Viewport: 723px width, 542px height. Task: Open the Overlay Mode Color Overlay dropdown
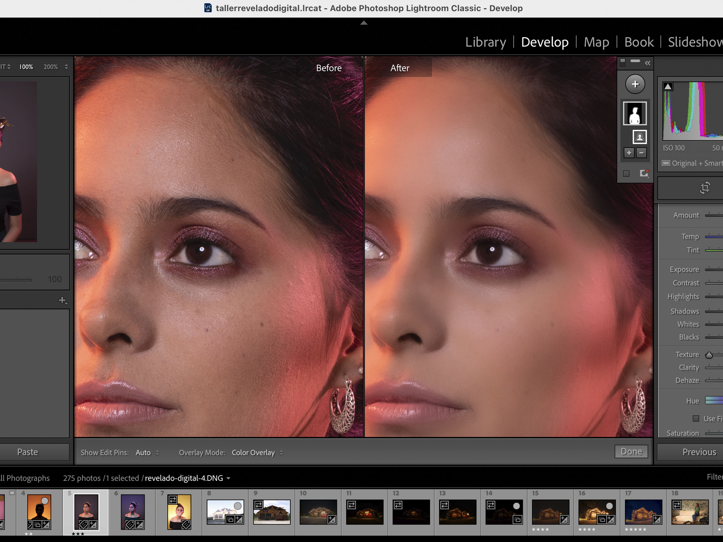[x=257, y=453]
